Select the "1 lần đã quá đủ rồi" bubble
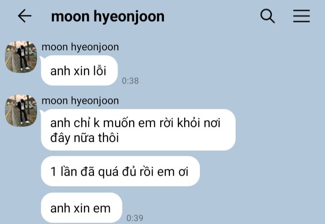325x224 pixels. click(121, 171)
